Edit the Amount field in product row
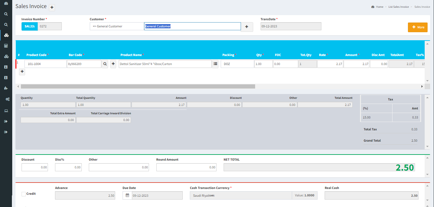This screenshot has height=207, width=434. (x=356, y=64)
